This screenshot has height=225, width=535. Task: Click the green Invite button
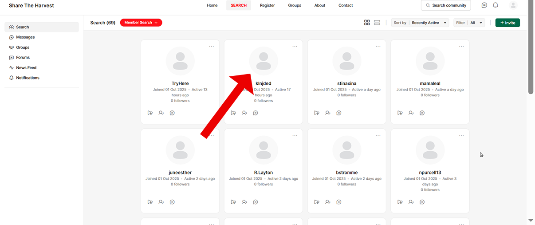click(507, 23)
